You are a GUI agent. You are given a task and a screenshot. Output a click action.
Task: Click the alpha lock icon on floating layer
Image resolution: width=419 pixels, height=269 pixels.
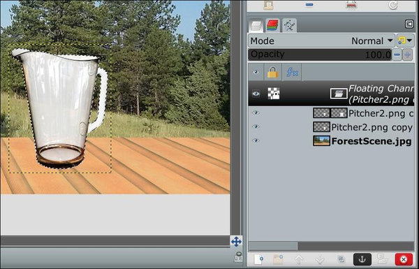274,94
